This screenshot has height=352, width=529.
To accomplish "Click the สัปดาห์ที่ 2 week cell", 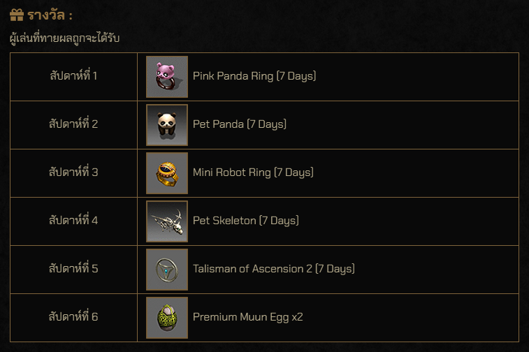I will (73, 124).
